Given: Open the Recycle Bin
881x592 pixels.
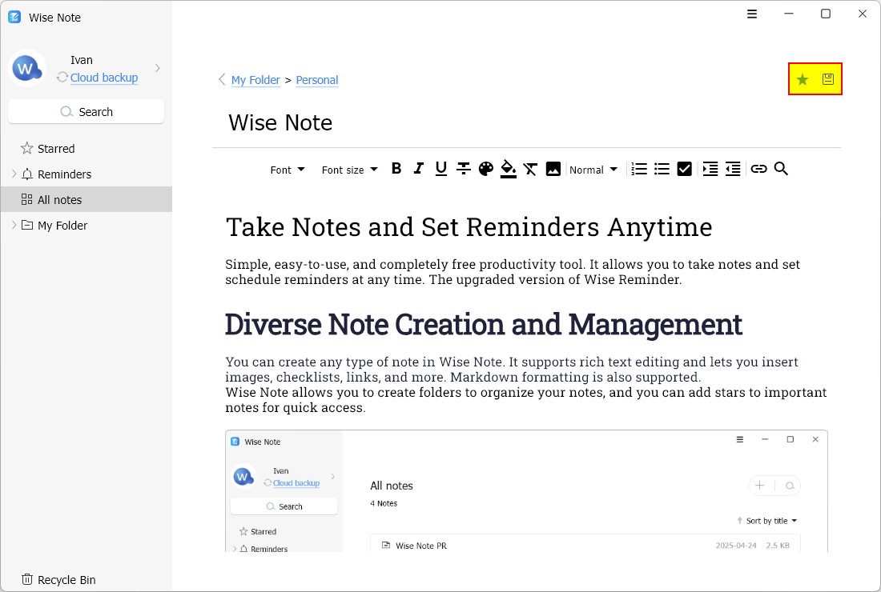Looking at the screenshot, I should coord(58,580).
